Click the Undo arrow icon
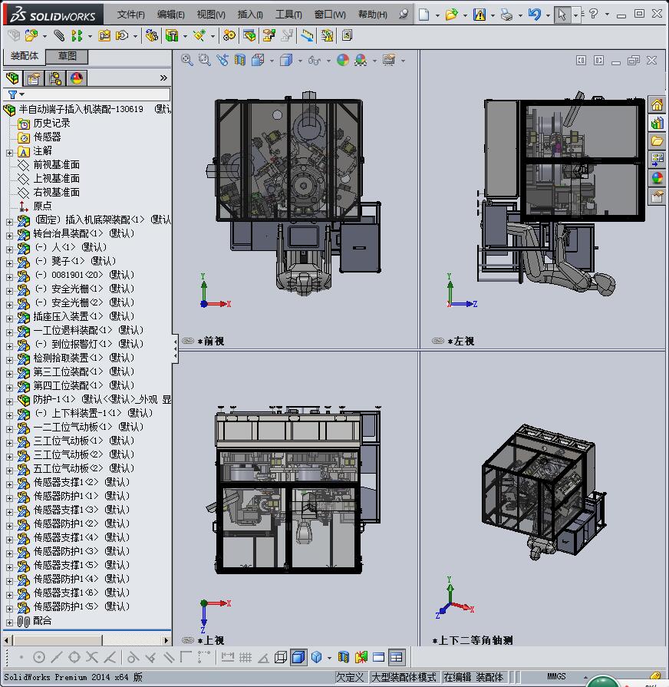Screen dimensions: 669x687 (535, 15)
